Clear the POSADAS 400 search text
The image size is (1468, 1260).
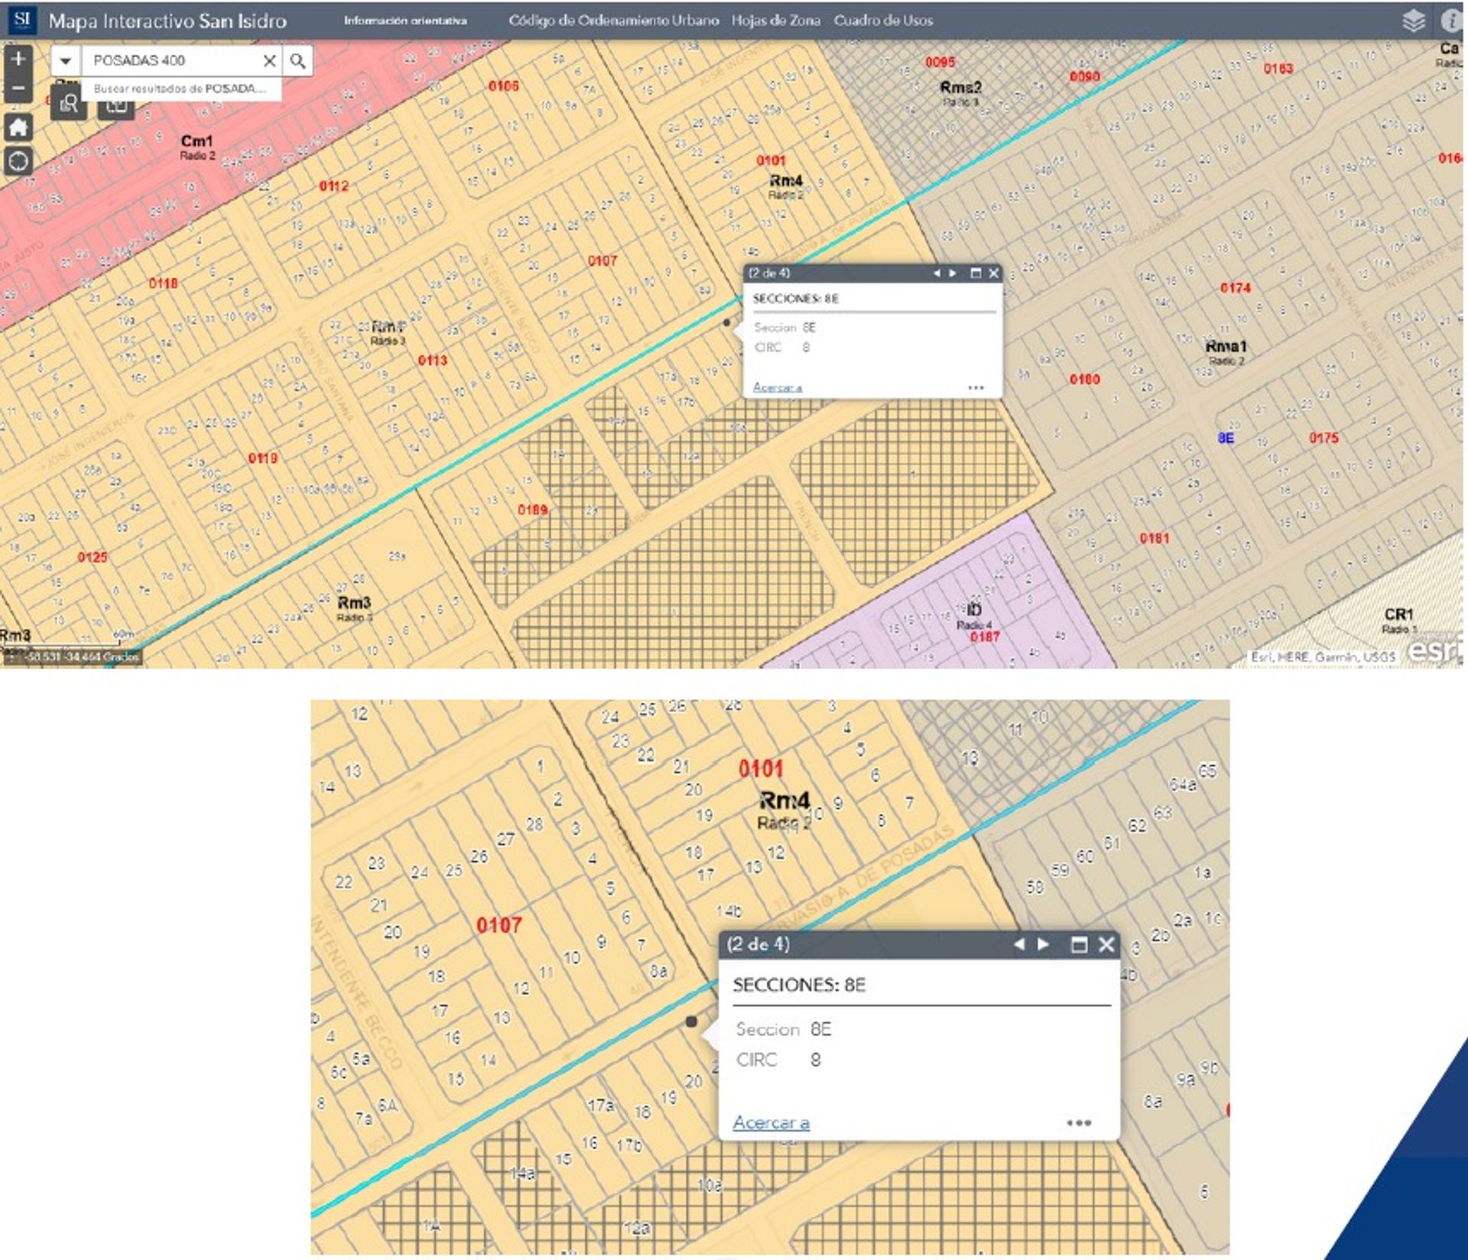pos(269,60)
